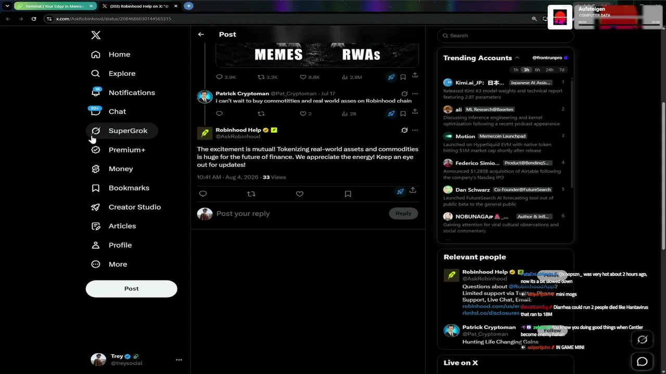Viewport: 666px width, 374px height.
Task: Reply to Patrick Cryptoman's post
Action: point(220,114)
